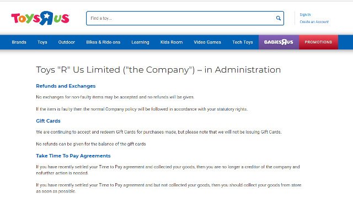Screen dimensions: 353x198
Task: Click the magnifying glass search icon
Action: (x=278, y=18)
